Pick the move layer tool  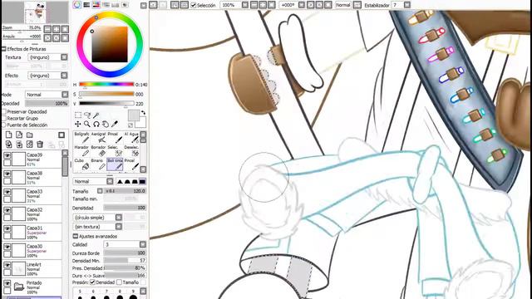coord(78,124)
